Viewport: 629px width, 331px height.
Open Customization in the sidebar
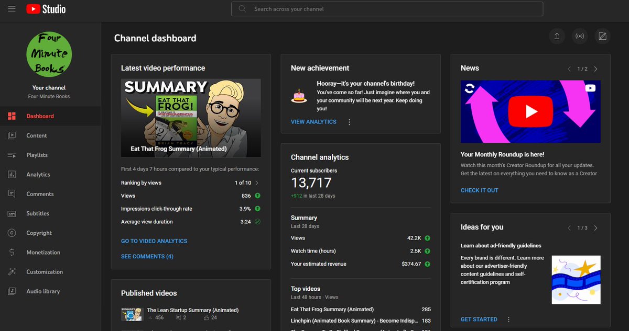tap(50, 272)
